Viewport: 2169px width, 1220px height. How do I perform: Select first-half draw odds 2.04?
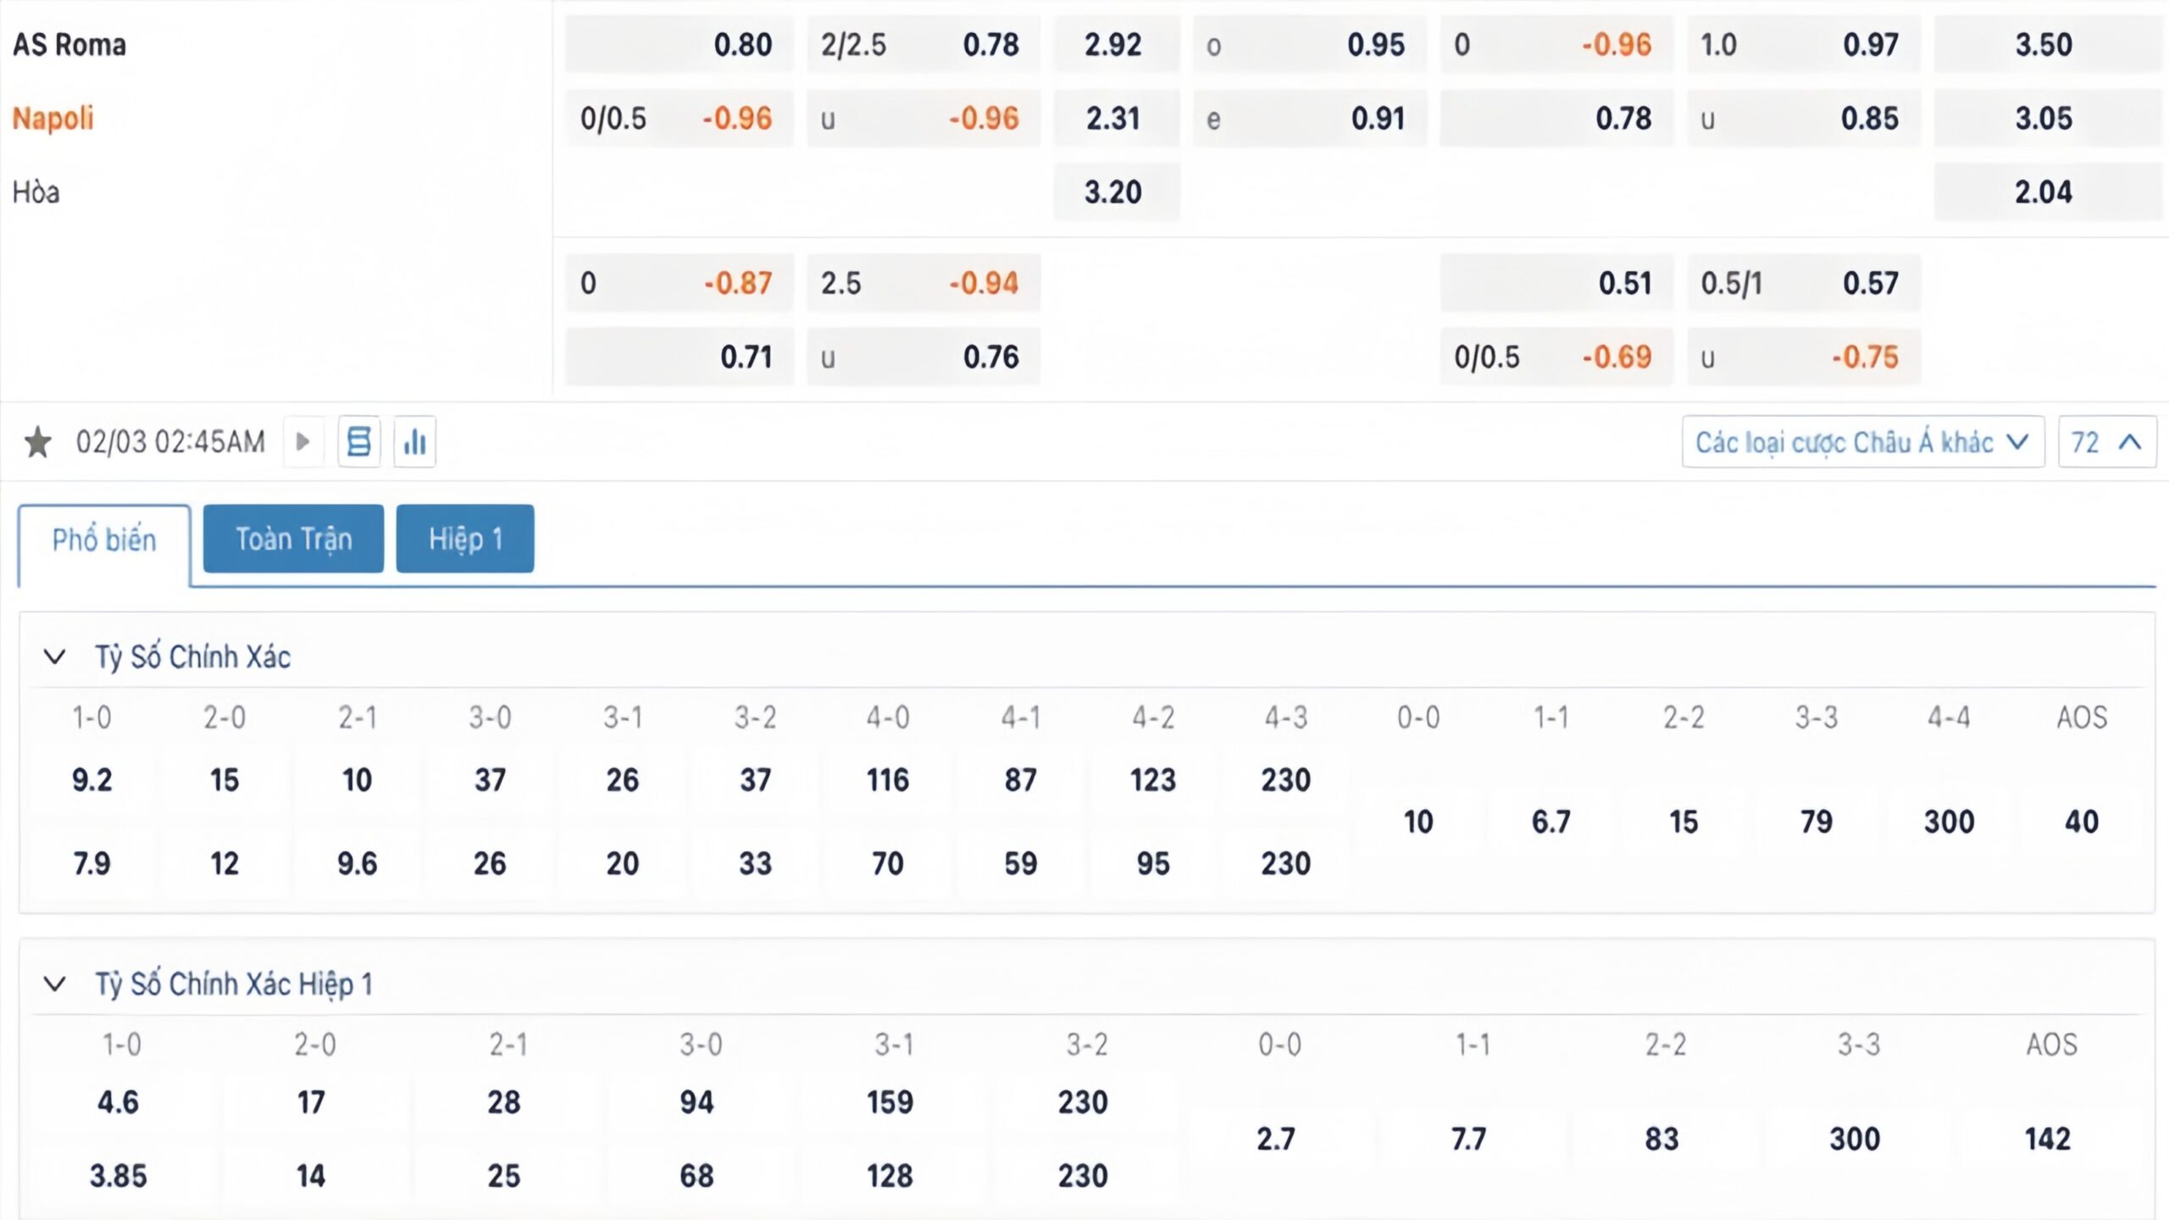[2044, 192]
